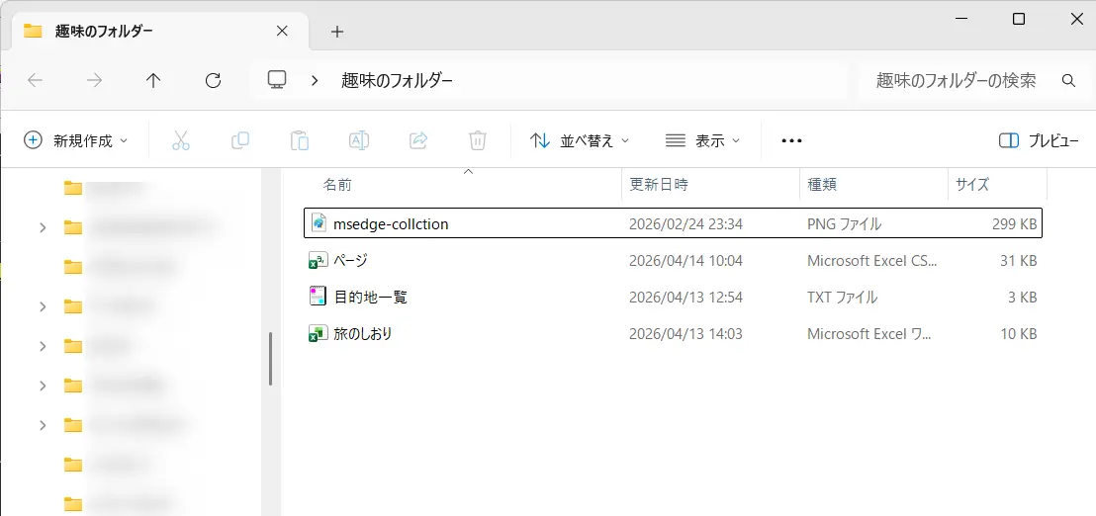Click the navigation pane scrollbar

pyautogui.click(x=270, y=359)
